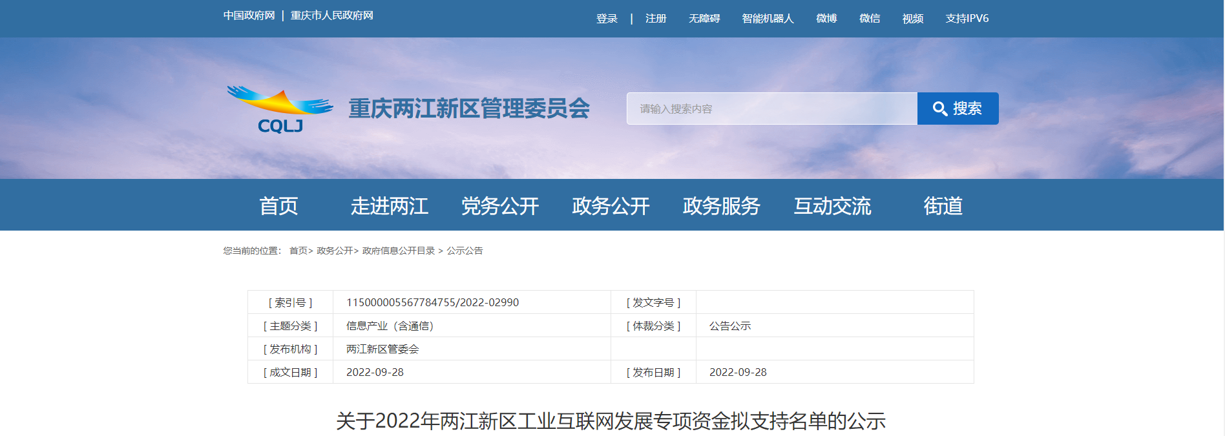Click the 登录 login link

607,19
